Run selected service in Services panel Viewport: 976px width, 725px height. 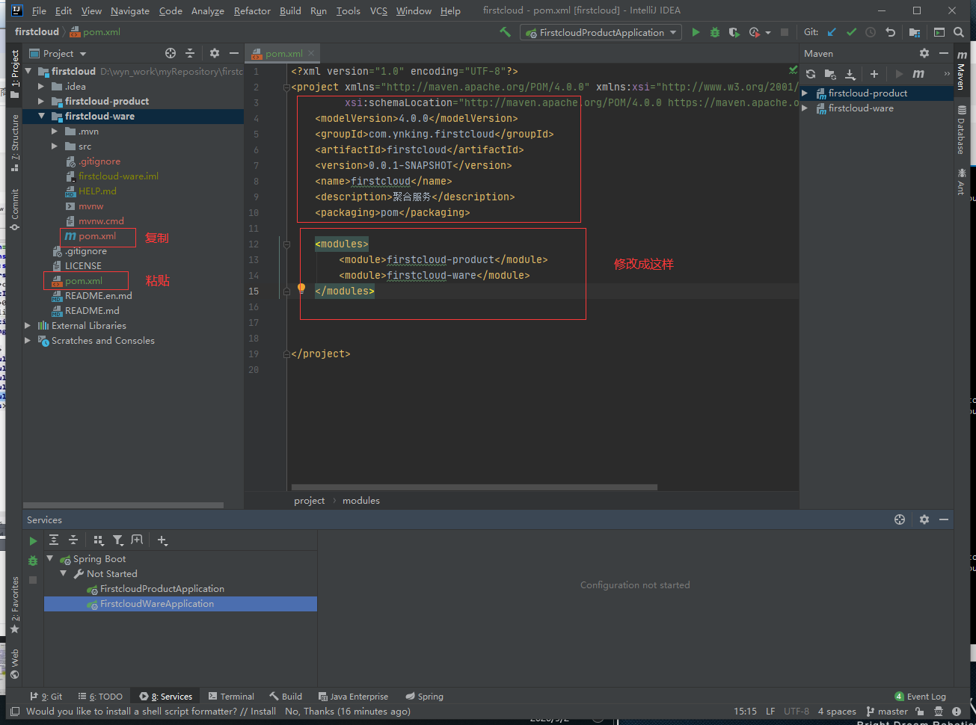(x=33, y=540)
